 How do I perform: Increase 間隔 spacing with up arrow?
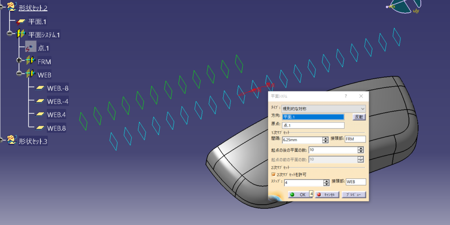(326, 138)
